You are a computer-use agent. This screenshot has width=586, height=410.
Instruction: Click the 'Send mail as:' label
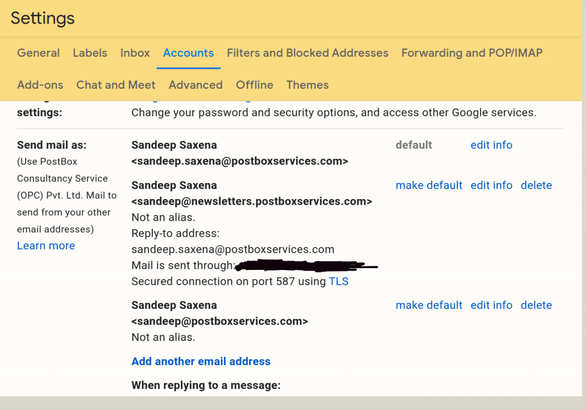coord(52,145)
